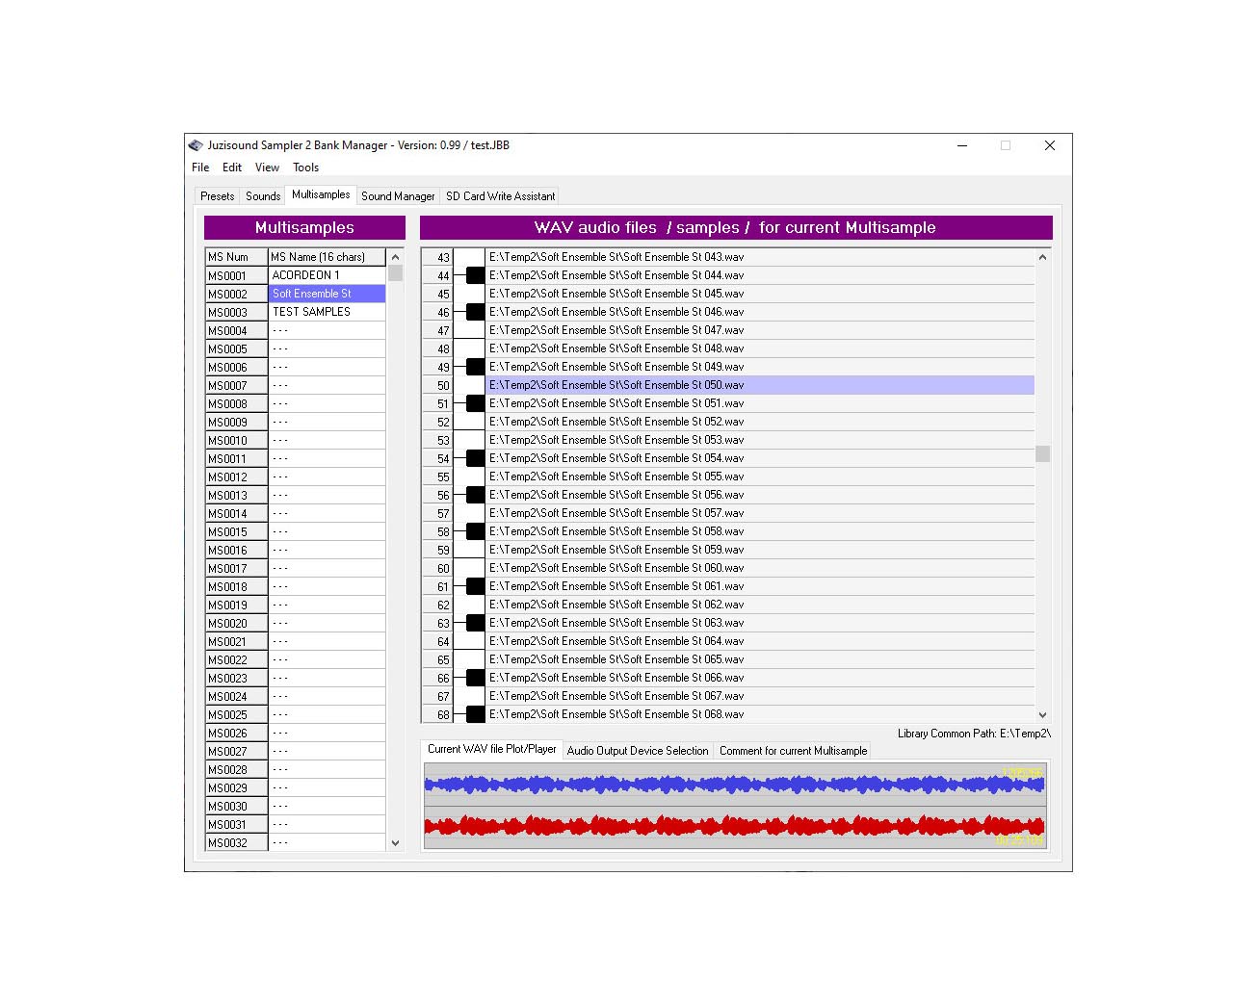Click the black piano key at row 61
1258x1005 pixels.
point(475,586)
